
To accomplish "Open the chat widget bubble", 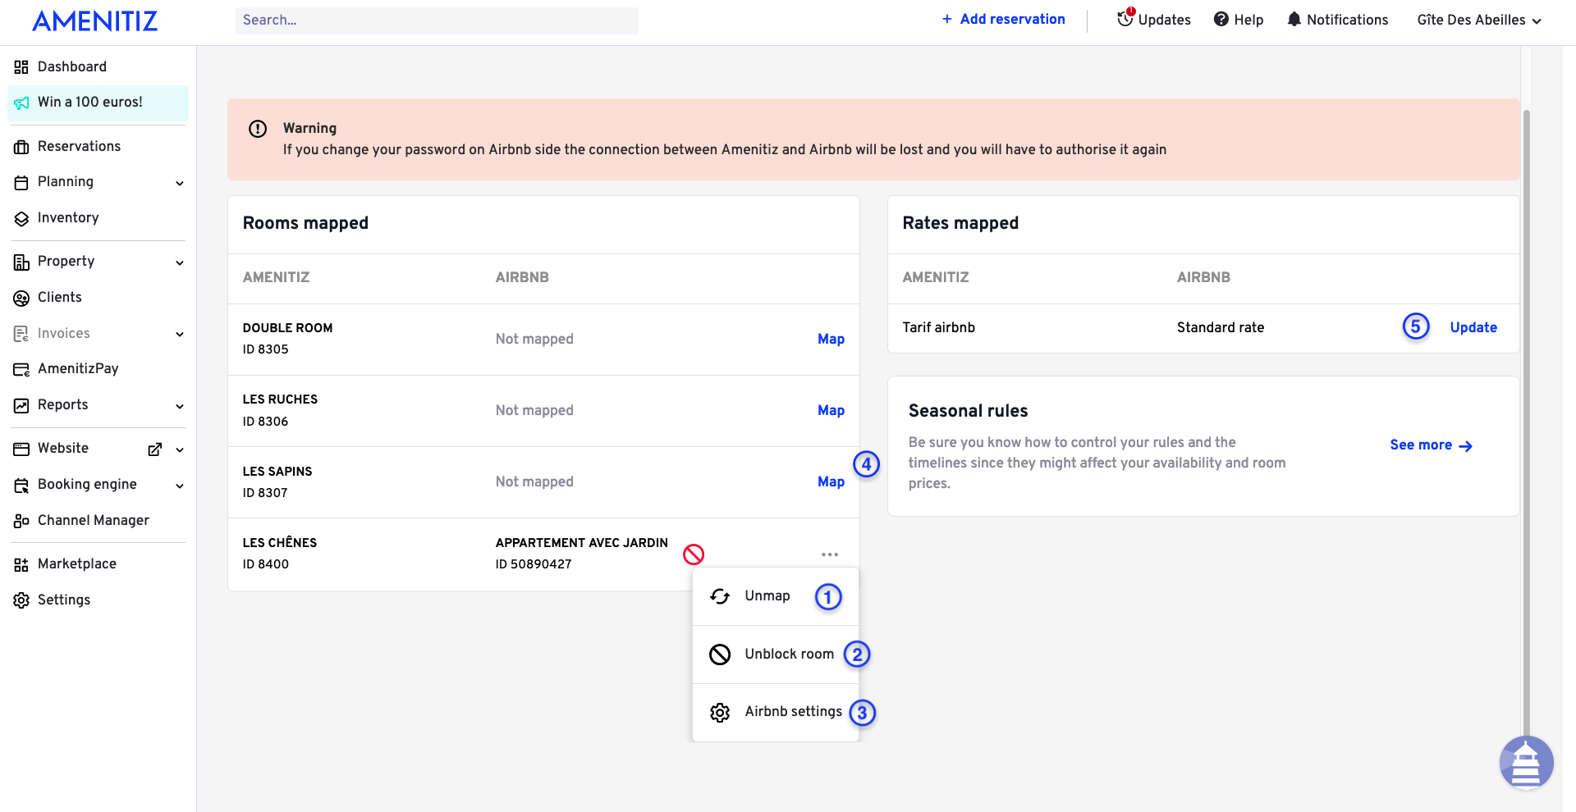I will pyautogui.click(x=1526, y=763).
